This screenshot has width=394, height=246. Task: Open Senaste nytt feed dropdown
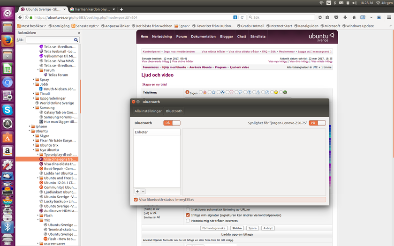85,26
